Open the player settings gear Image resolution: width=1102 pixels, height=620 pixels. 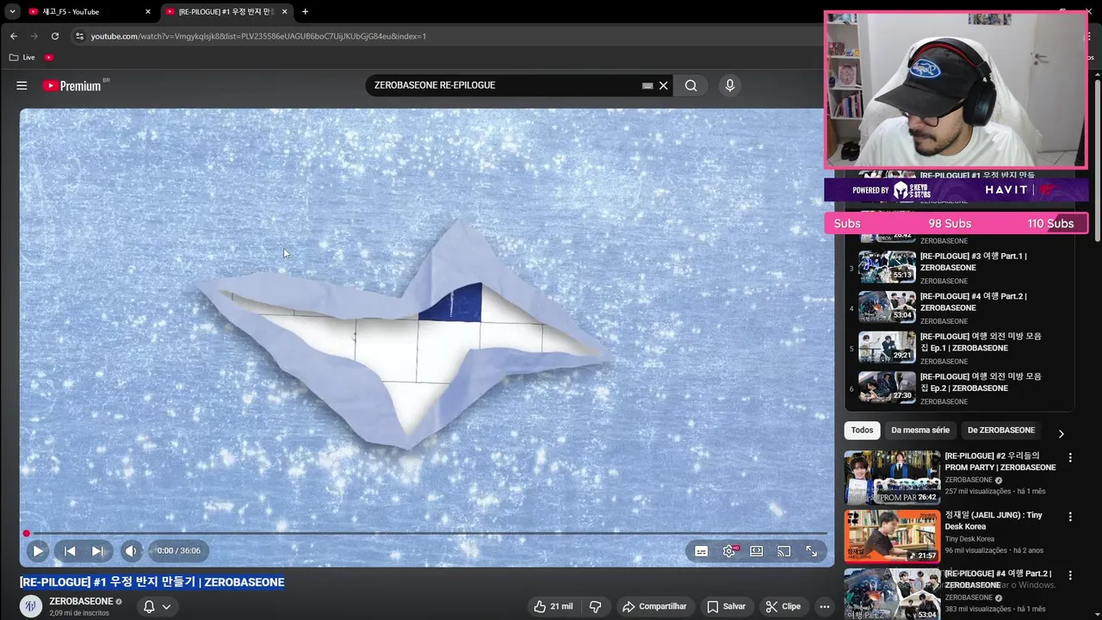pos(729,551)
